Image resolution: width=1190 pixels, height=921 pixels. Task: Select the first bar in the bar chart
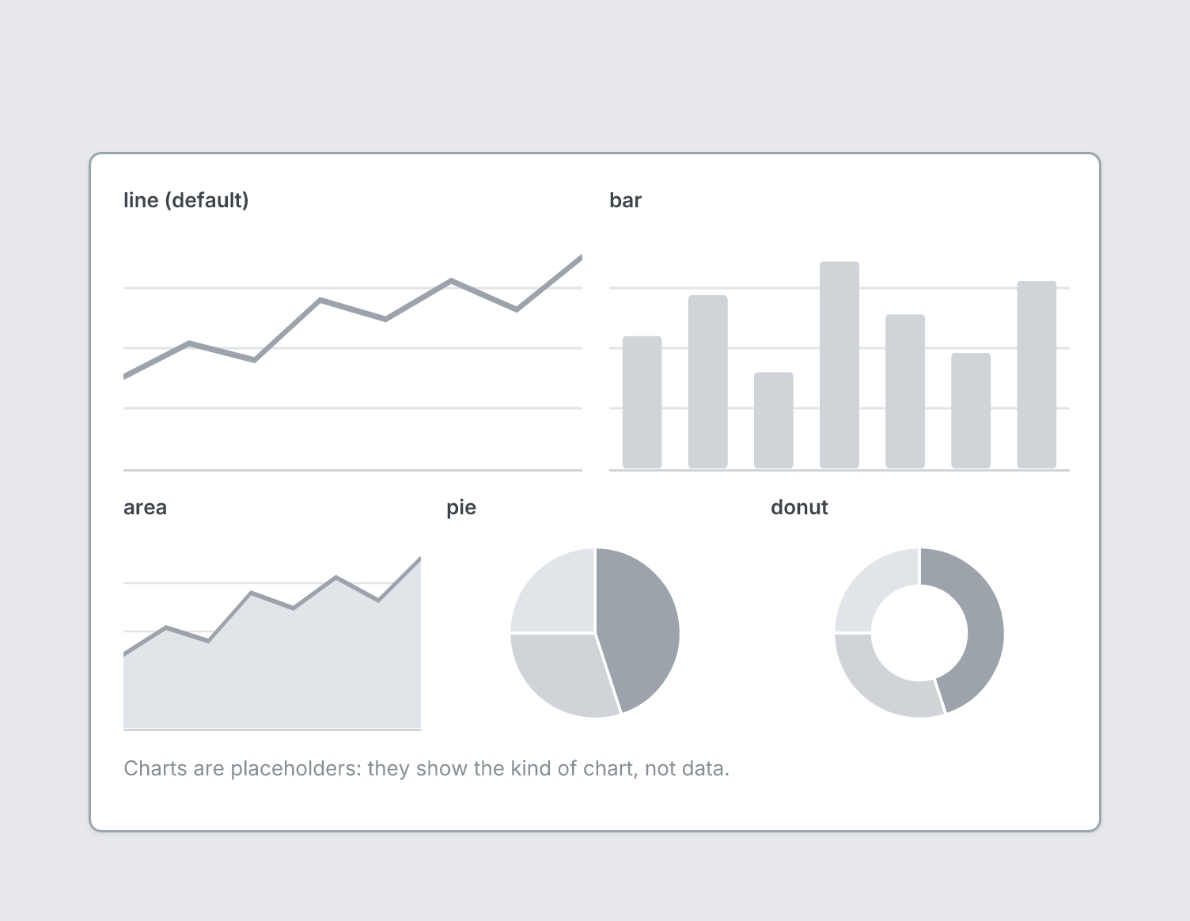[x=642, y=402]
